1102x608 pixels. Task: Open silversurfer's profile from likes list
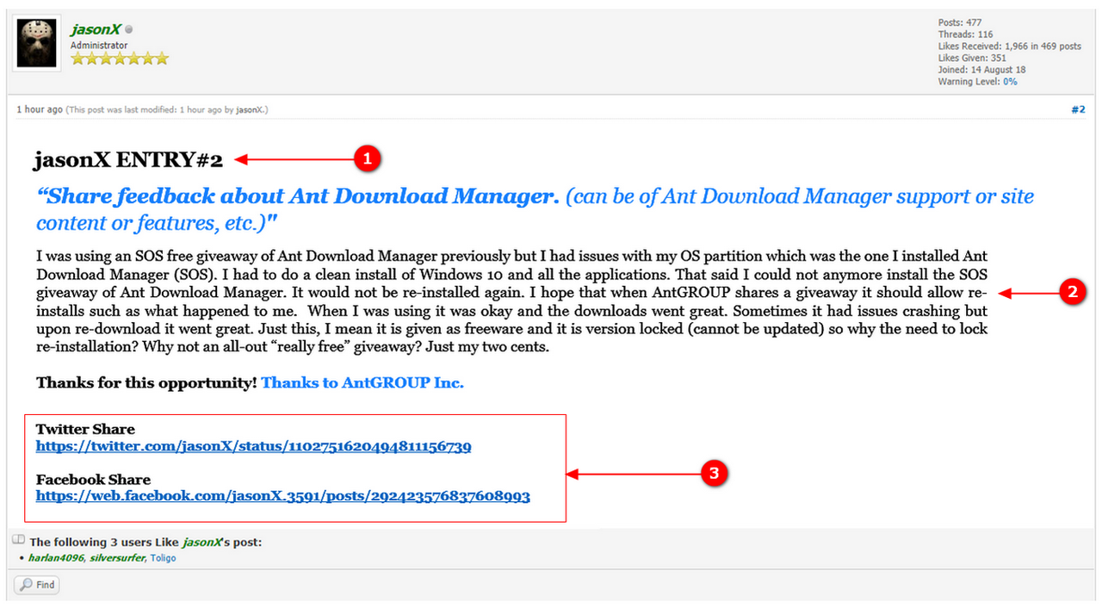117,558
